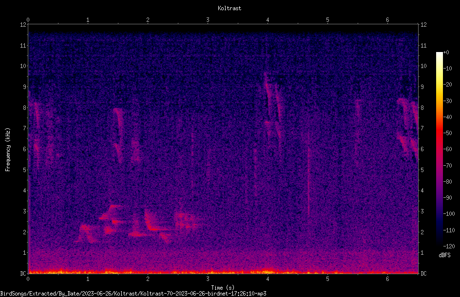
Task: Click the 'DC' label on right axis
Action: 423,274
